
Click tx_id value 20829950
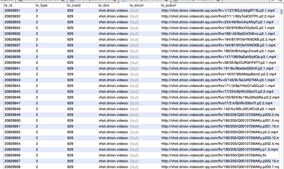click(12, 120)
